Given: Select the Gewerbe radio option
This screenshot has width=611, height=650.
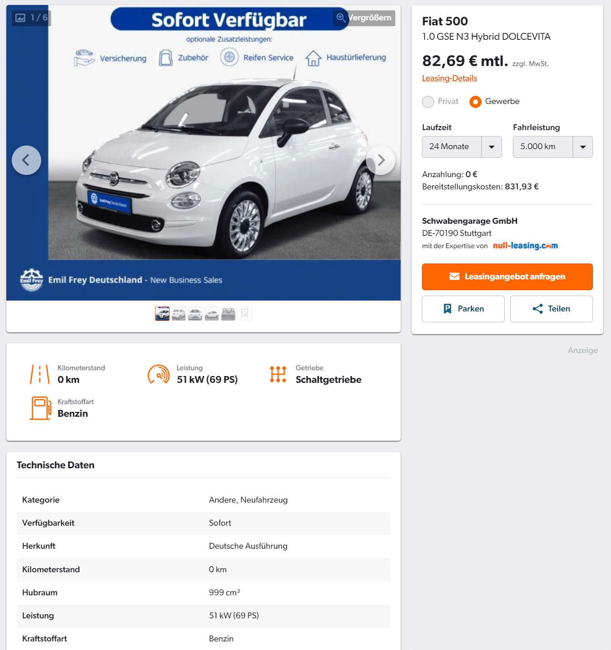Looking at the screenshot, I should [475, 102].
